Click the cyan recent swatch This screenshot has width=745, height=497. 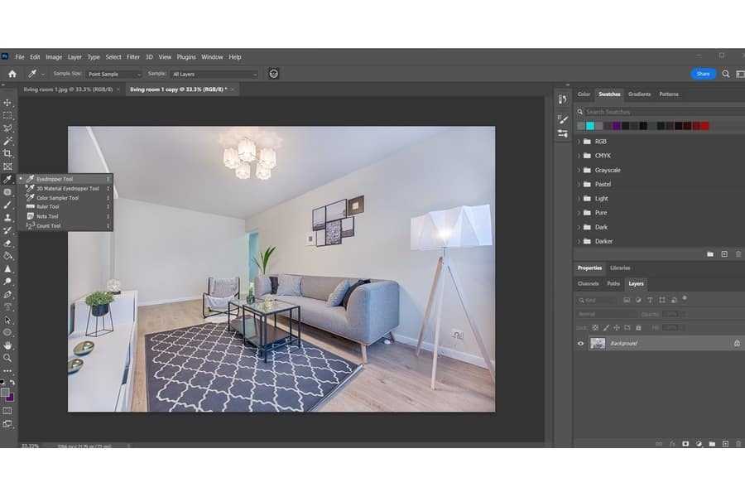(x=590, y=126)
